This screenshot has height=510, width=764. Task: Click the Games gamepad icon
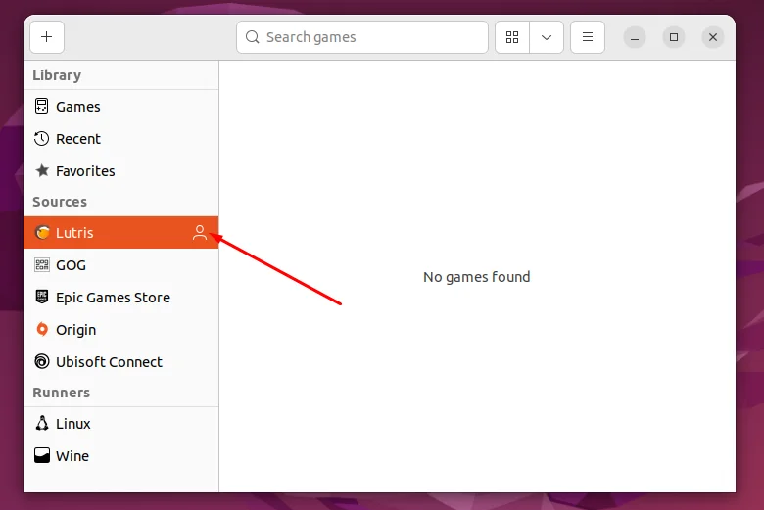[41, 106]
